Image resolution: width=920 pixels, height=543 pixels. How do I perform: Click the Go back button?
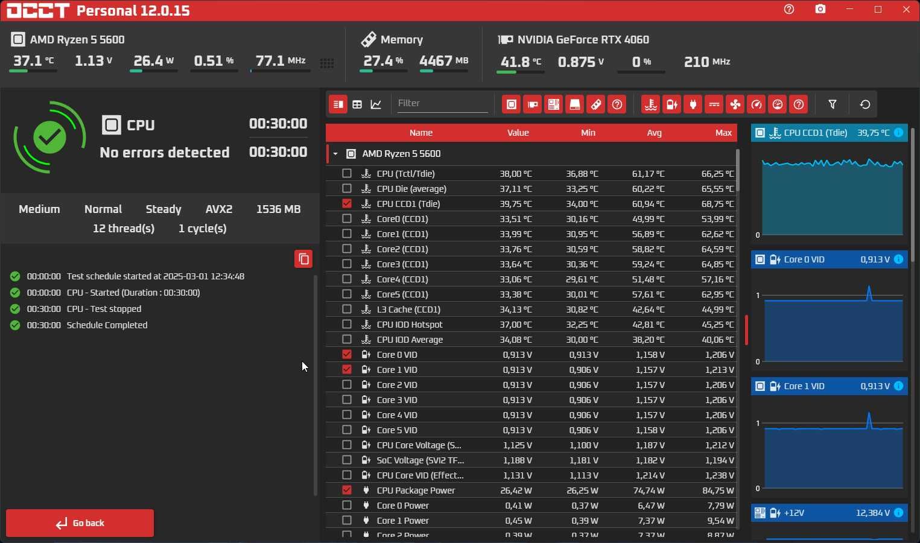[80, 523]
